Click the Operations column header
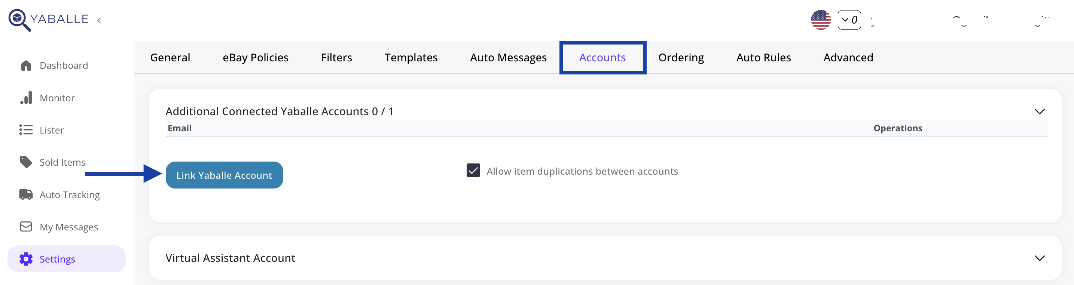The height and width of the screenshot is (285, 1074). click(898, 128)
